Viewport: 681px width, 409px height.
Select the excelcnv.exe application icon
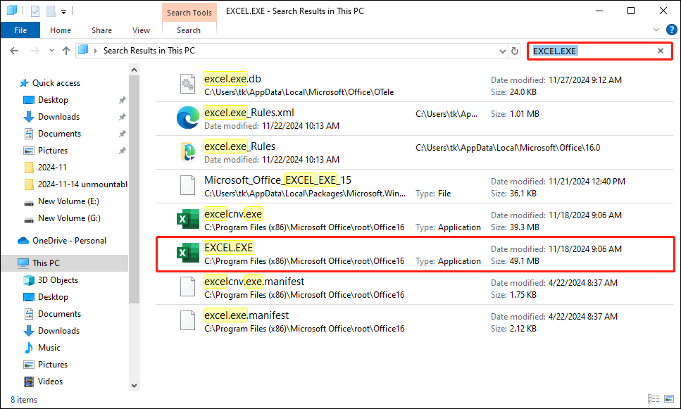pos(187,220)
